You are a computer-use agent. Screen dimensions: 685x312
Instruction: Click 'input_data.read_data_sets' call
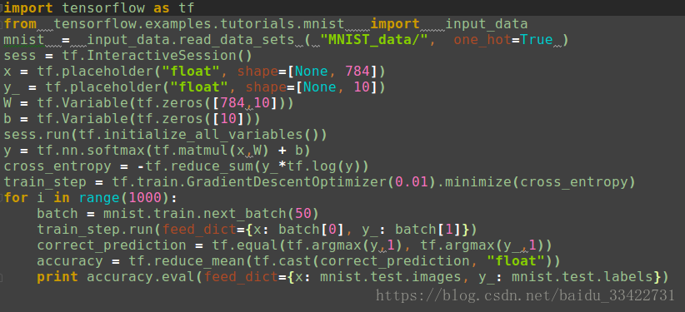click(x=191, y=40)
